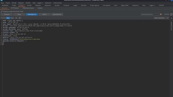The width and height of the screenshot is (173, 97).
Task: Open the Project menu
Action: point(8,3)
